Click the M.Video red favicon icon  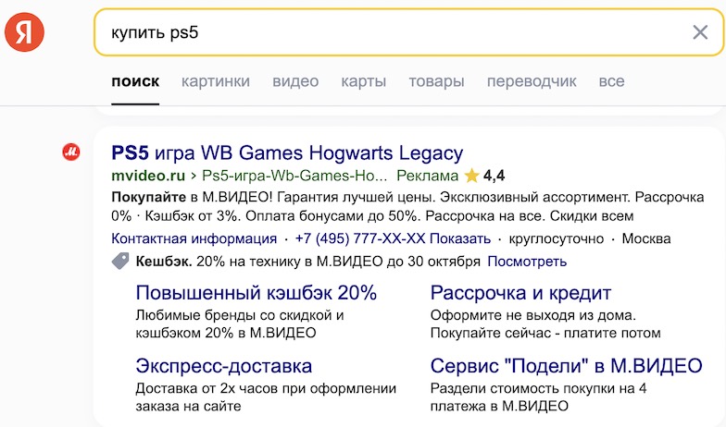click(71, 152)
